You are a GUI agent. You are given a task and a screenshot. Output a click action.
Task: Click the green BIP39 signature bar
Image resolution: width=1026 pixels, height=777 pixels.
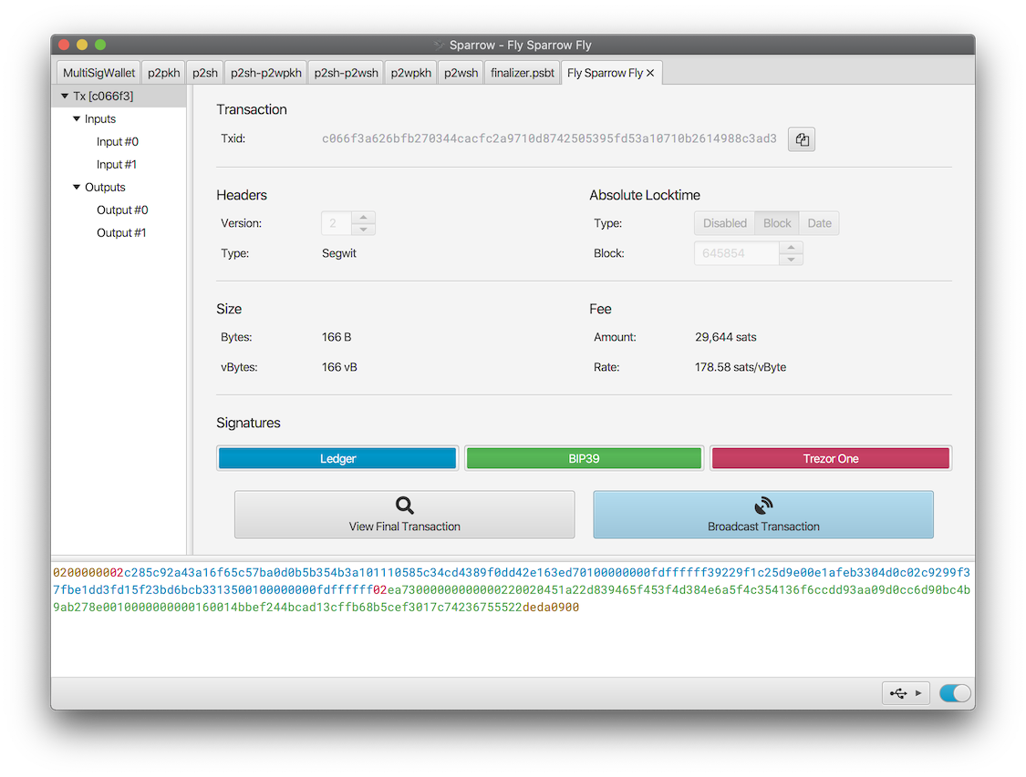point(584,458)
